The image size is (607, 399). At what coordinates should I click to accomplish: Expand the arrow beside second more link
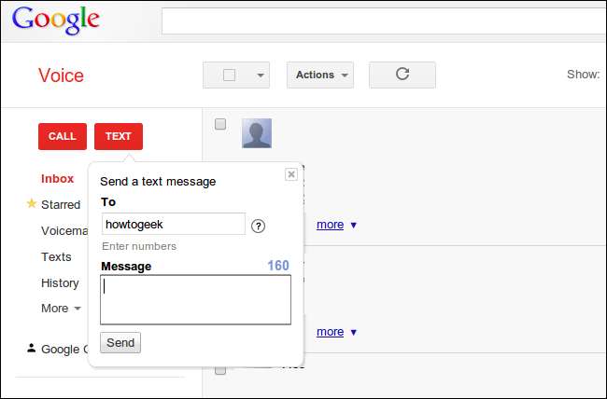coord(353,332)
